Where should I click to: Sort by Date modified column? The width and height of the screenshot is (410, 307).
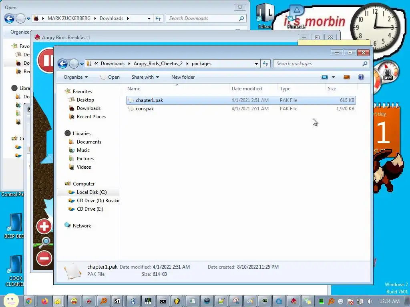(253, 88)
